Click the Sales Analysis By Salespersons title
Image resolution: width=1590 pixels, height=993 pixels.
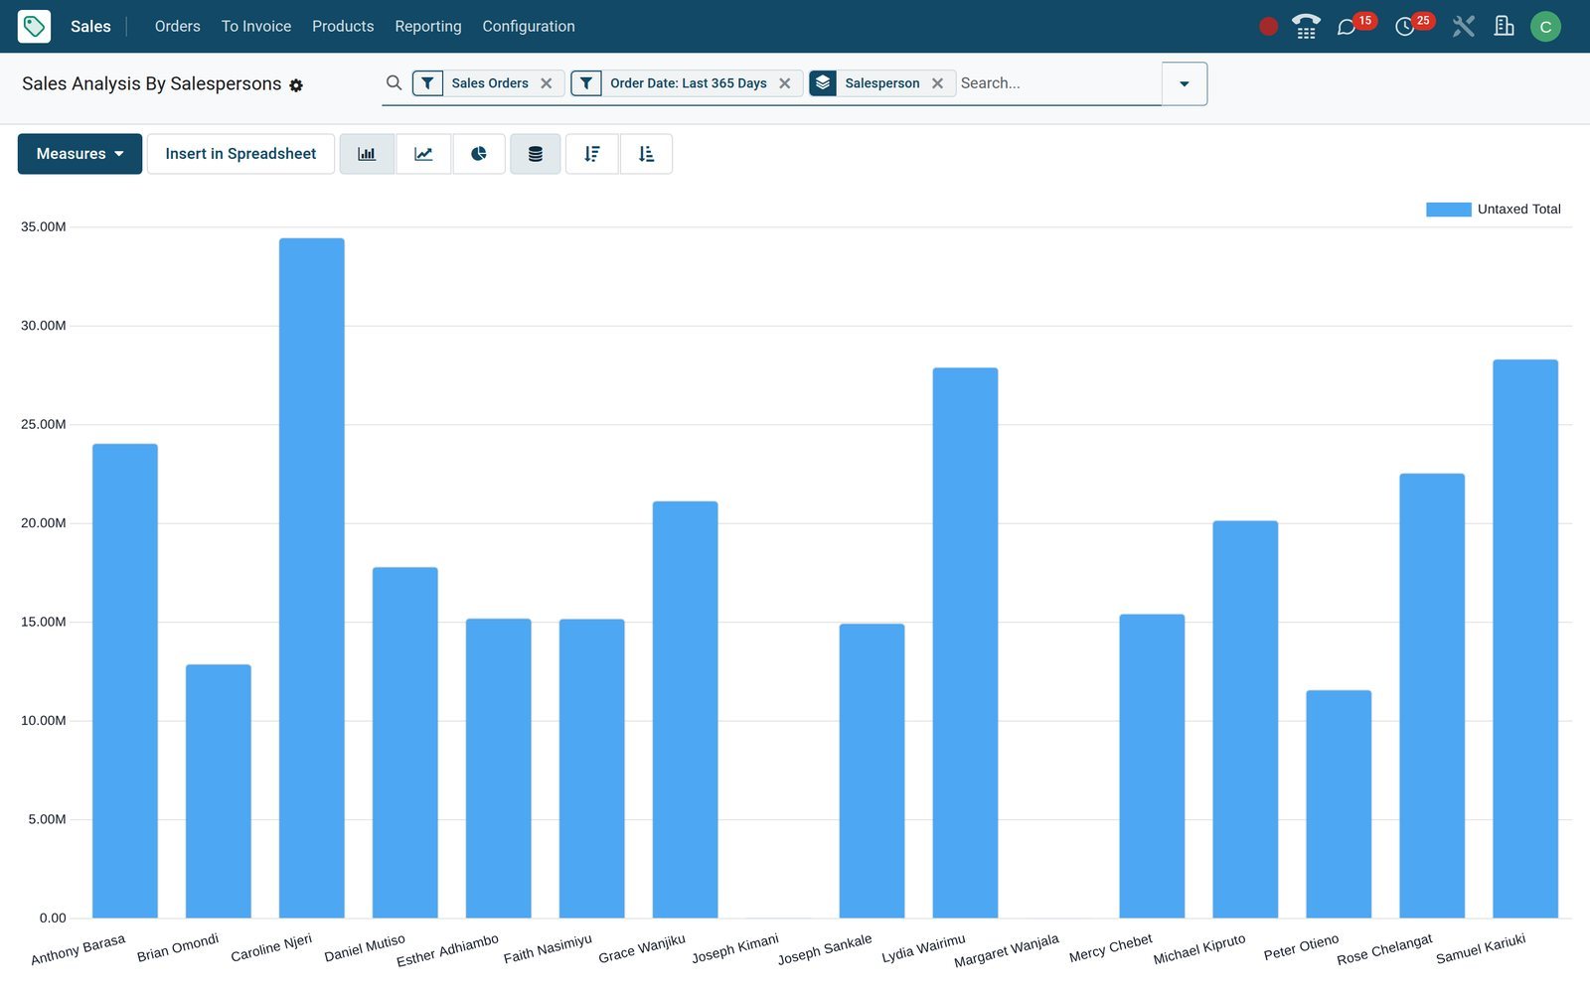click(x=151, y=83)
